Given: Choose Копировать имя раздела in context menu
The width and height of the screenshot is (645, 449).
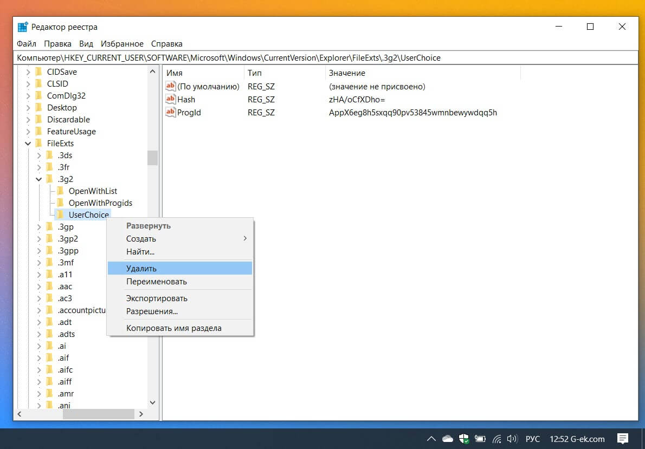Looking at the screenshot, I should coord(180,328).
